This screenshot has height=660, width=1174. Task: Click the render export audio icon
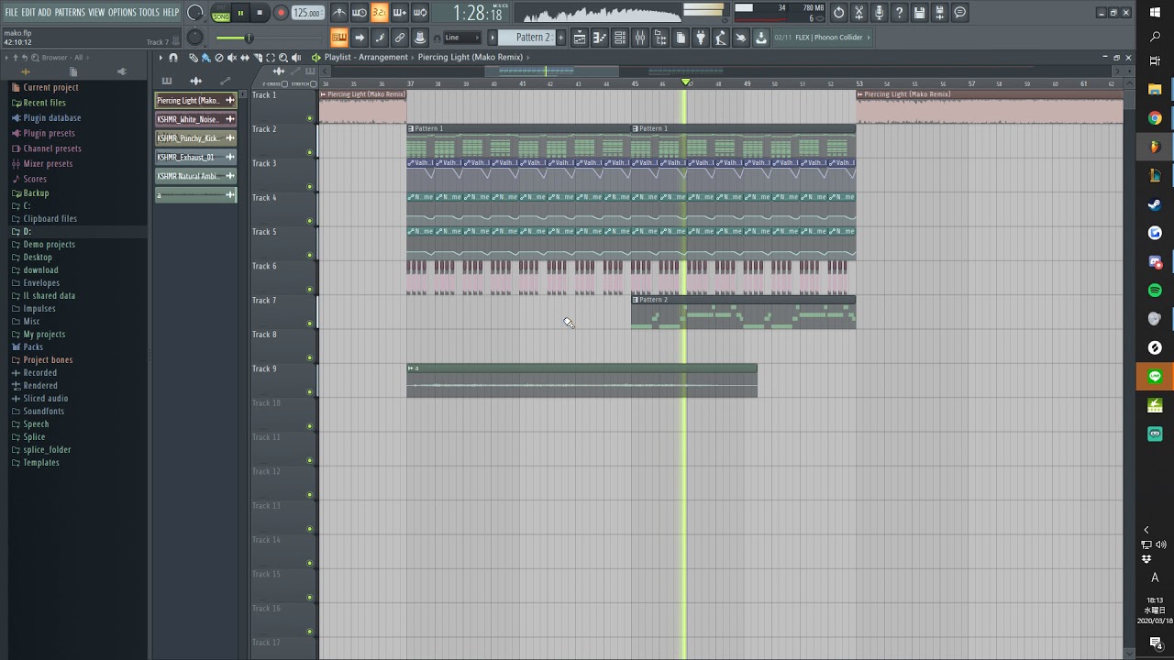tap(939, 13)
